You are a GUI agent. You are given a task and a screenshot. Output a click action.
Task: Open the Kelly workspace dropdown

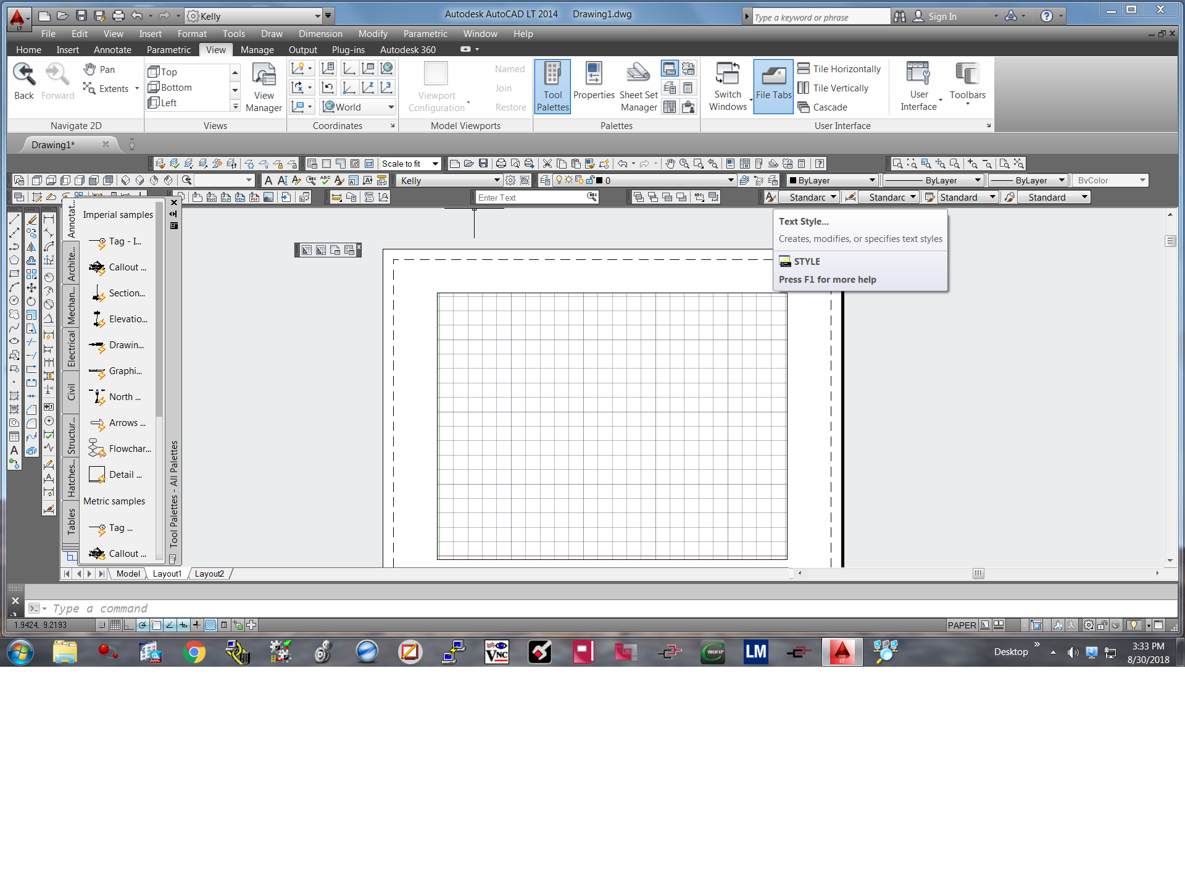tap(317, 15)
